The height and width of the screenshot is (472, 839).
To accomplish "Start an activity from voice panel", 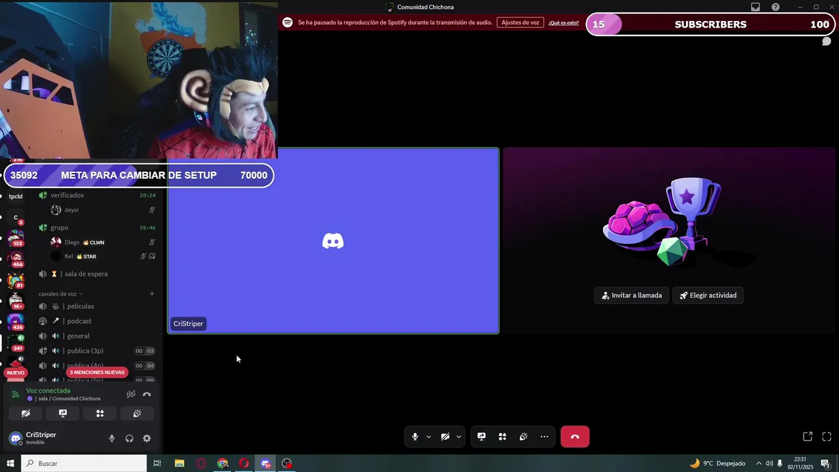I will (x=100, y=414).
